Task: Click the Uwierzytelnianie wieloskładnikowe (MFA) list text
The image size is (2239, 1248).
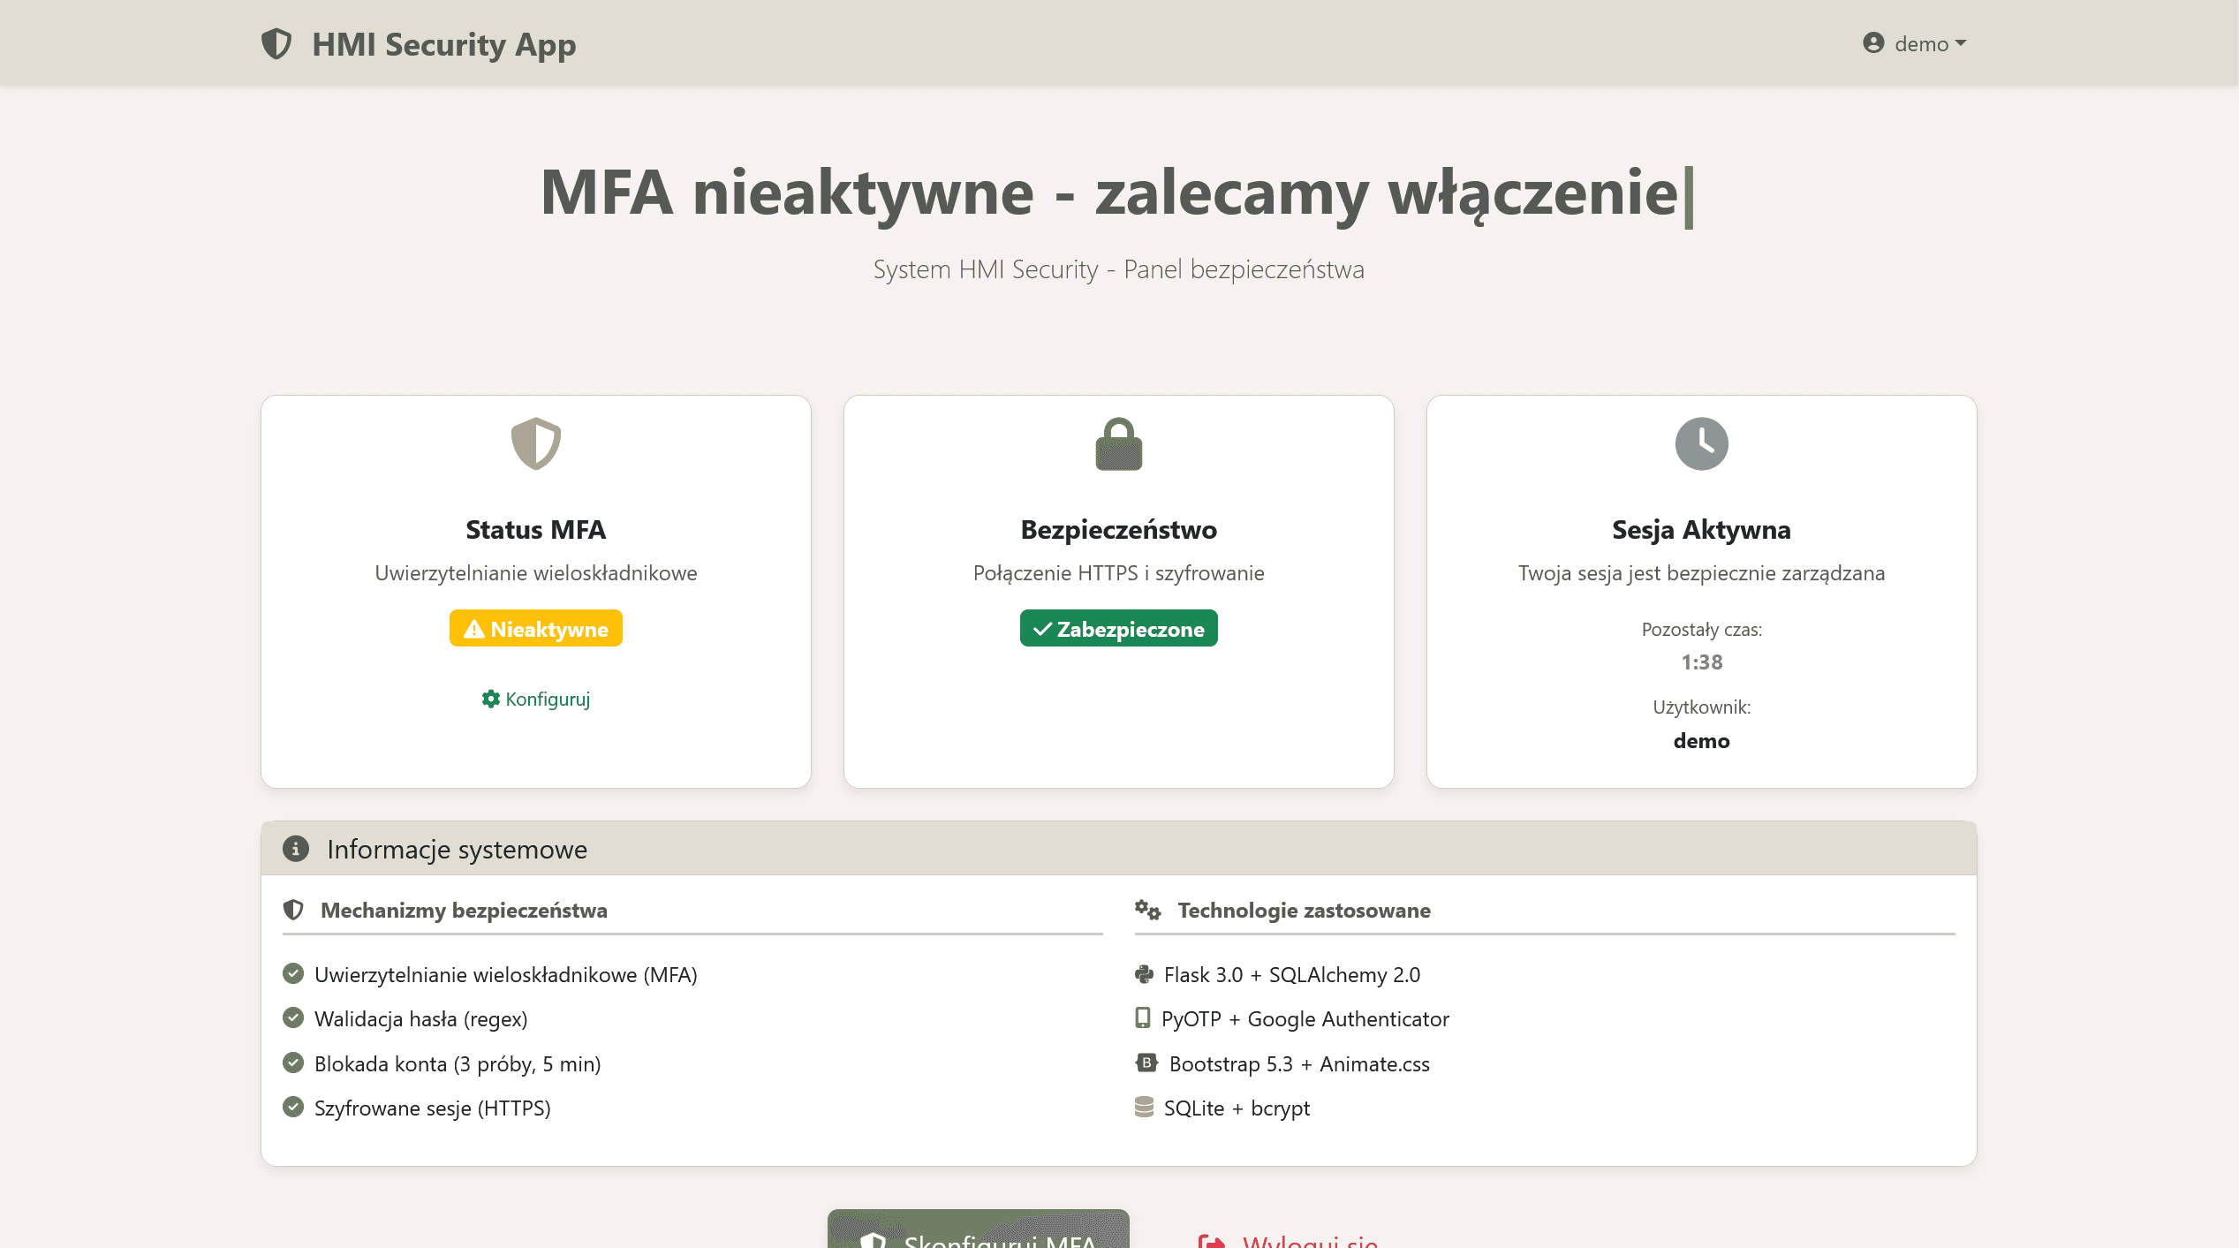Action: pos(506,974)
